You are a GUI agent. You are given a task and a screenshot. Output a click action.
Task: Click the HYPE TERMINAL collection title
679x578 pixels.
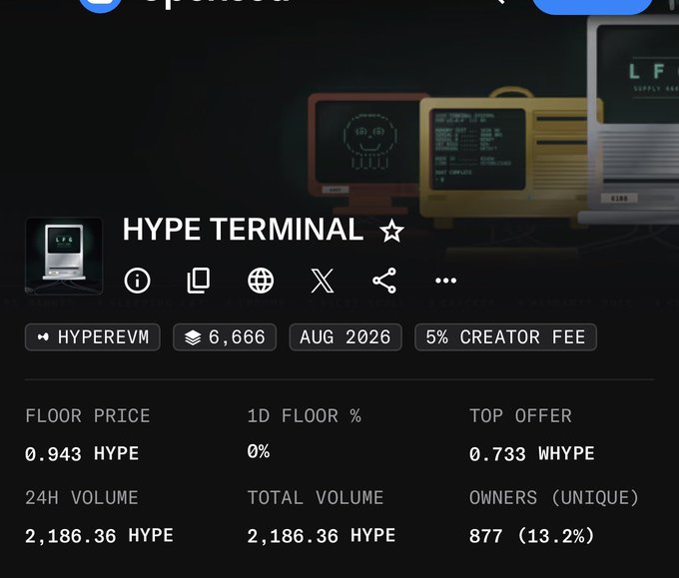point(243,229)
